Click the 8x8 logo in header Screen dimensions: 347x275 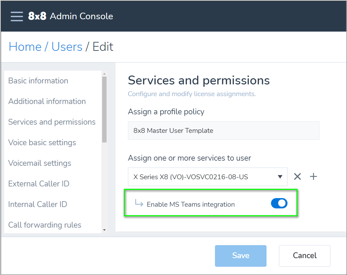point(37,16)
